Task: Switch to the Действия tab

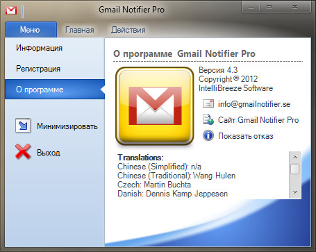Action: point(128,30)
